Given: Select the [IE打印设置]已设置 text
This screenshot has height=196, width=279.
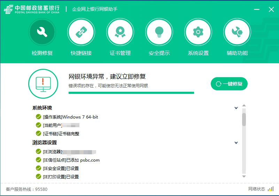Looking at the screenshot, I should (61, 177).
